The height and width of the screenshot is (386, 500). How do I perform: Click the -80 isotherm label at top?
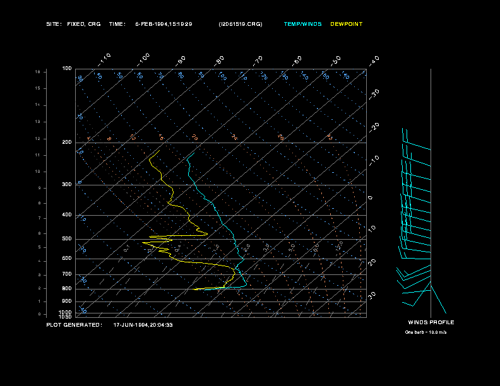pos(219,61)
